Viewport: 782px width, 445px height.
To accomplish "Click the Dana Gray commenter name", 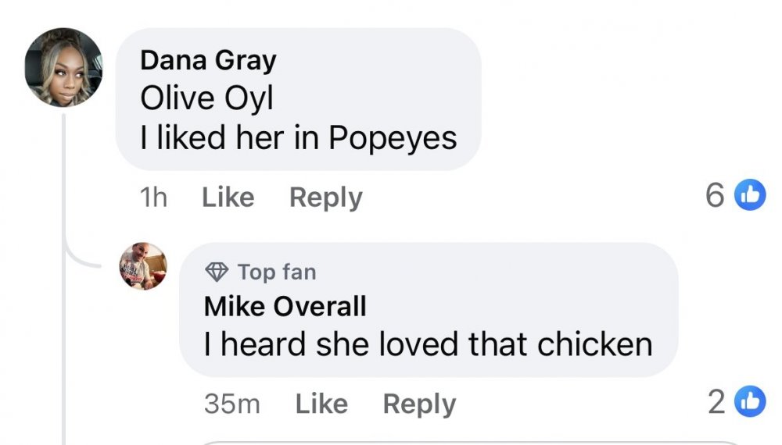I will coord(208,60).
